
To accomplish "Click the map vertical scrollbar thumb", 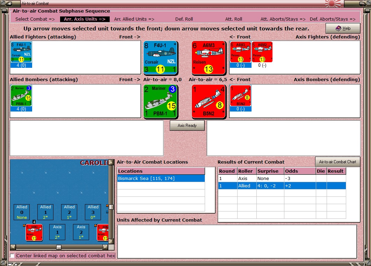I will [111, 207].
